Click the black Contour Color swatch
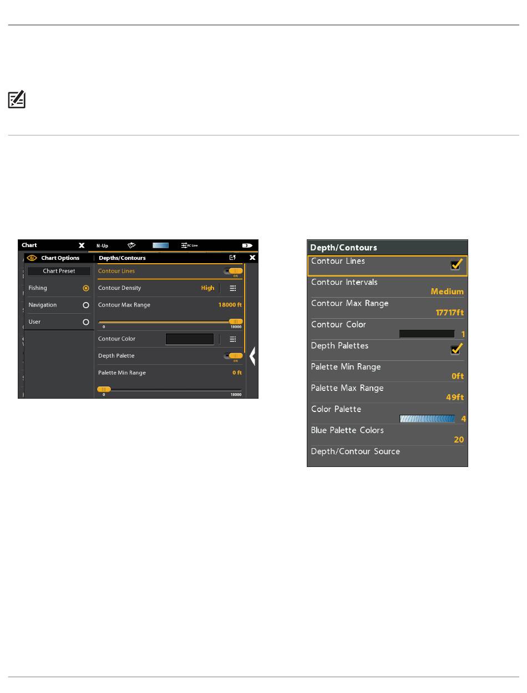The width and height of the screenshot is (527, 693). [190, 339]
